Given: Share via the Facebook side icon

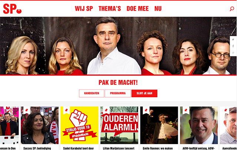Looking at the screenshot, I should pyautogui.click(x=233, y=46).
